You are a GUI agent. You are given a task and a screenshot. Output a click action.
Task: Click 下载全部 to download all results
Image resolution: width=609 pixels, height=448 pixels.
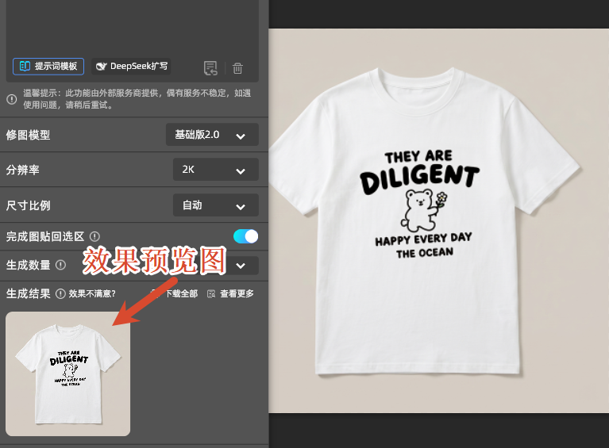(x=182, y=293)
